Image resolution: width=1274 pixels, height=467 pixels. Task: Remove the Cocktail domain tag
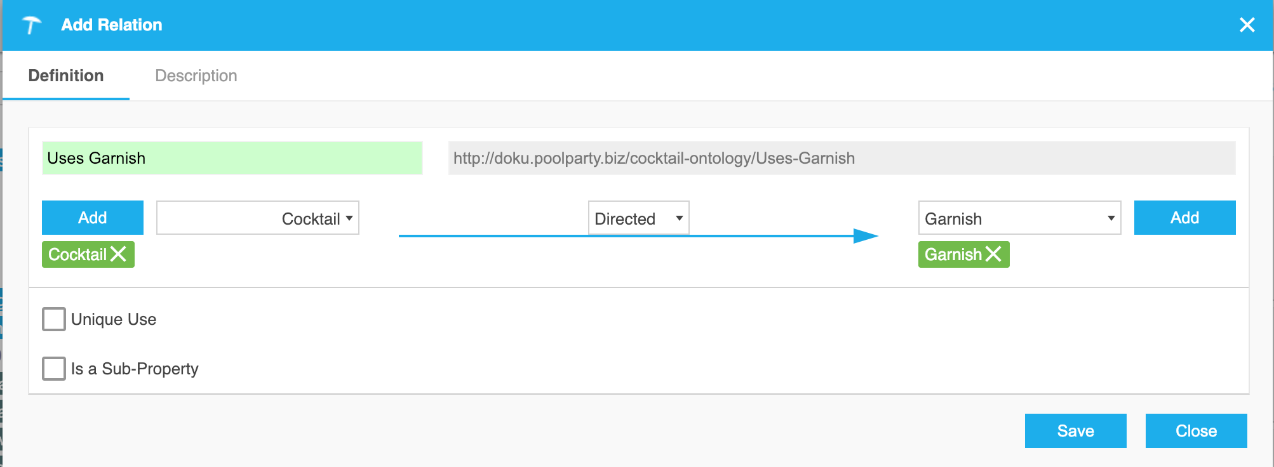click(118, 254)
